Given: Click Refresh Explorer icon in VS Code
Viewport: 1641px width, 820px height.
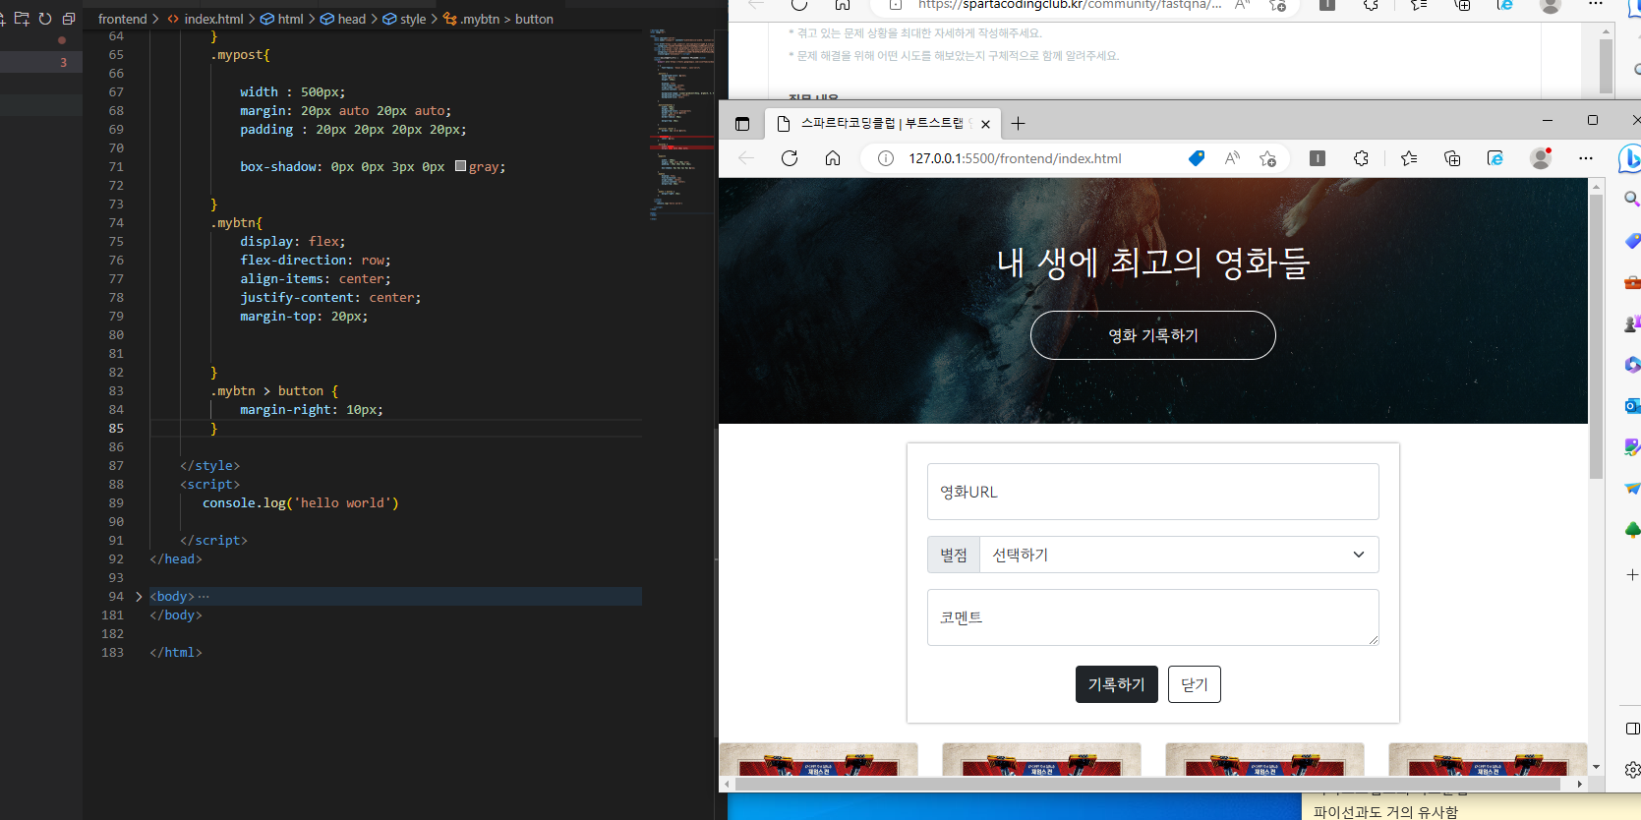Looking at the screenshot, I should [45, 19].
